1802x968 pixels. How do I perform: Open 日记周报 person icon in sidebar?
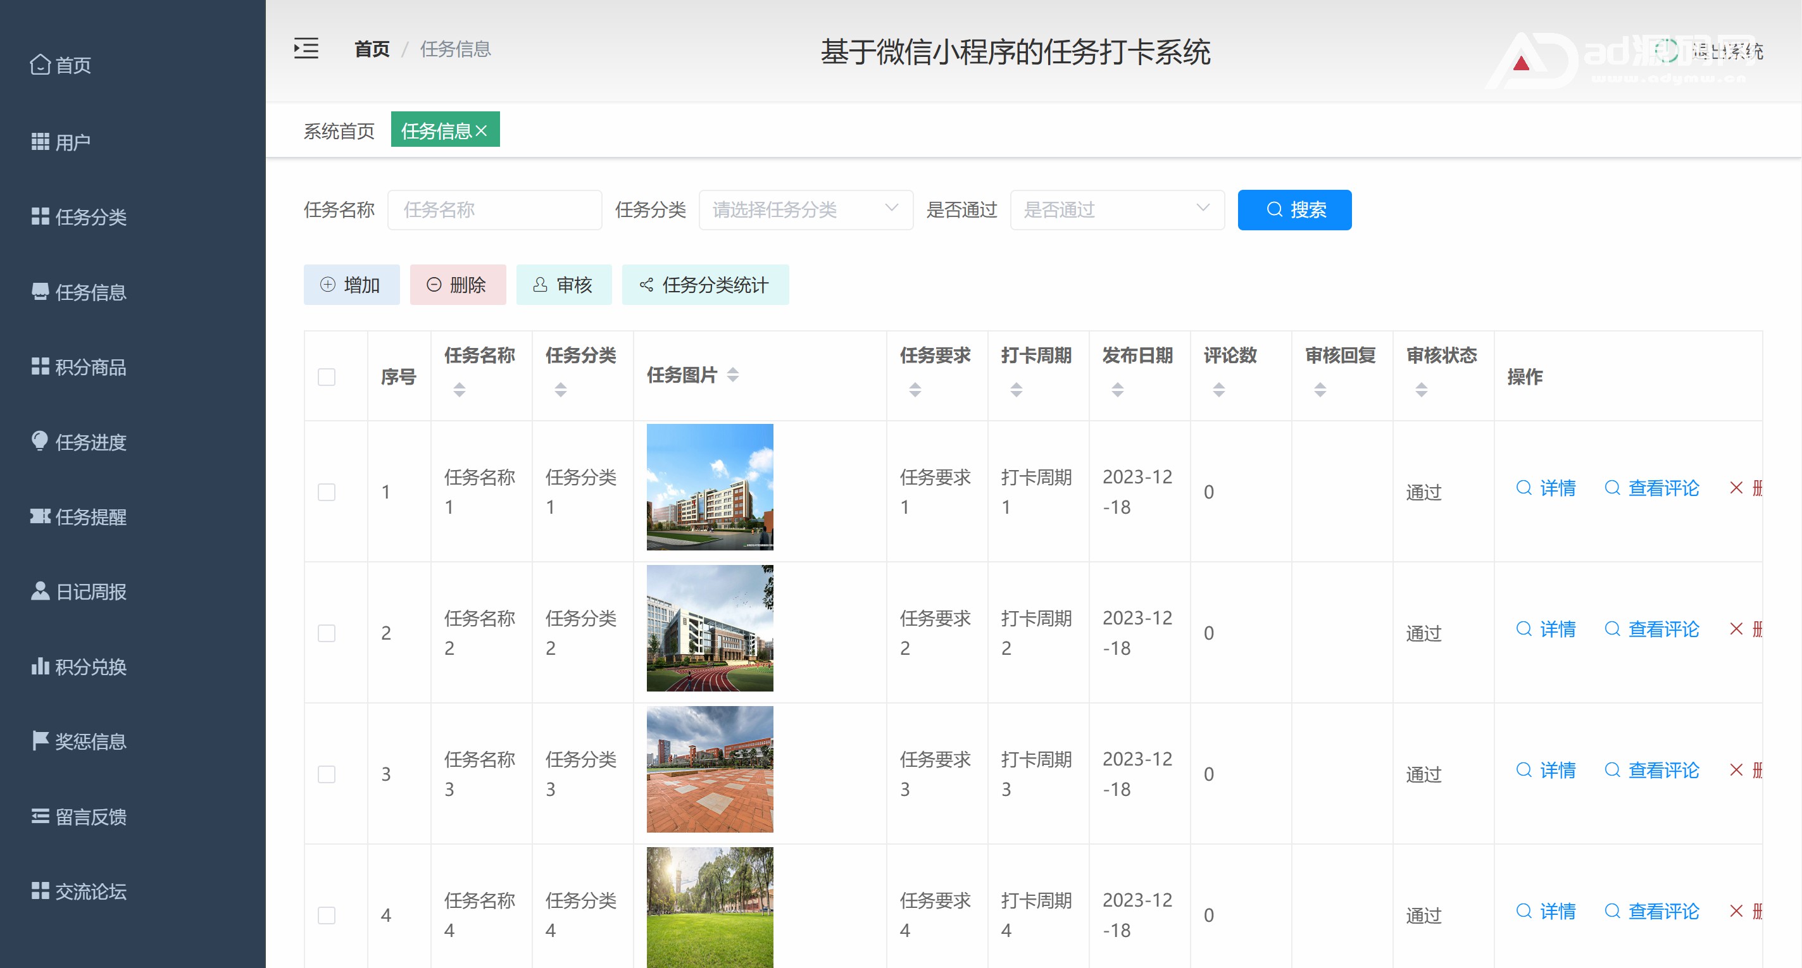pyautogui.click(x=40, y=591)
